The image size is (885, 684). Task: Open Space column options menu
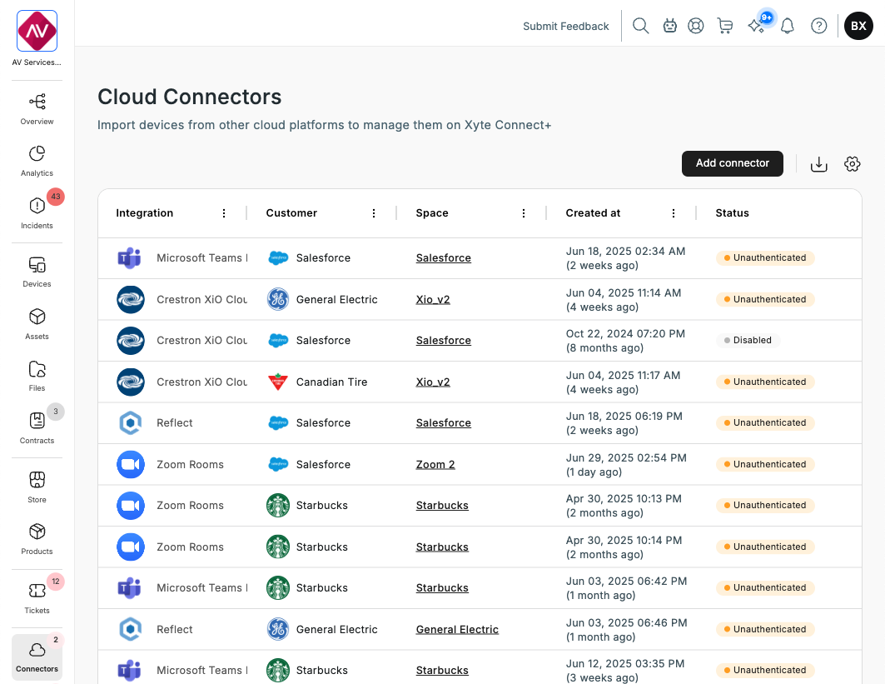click(524, 213)
